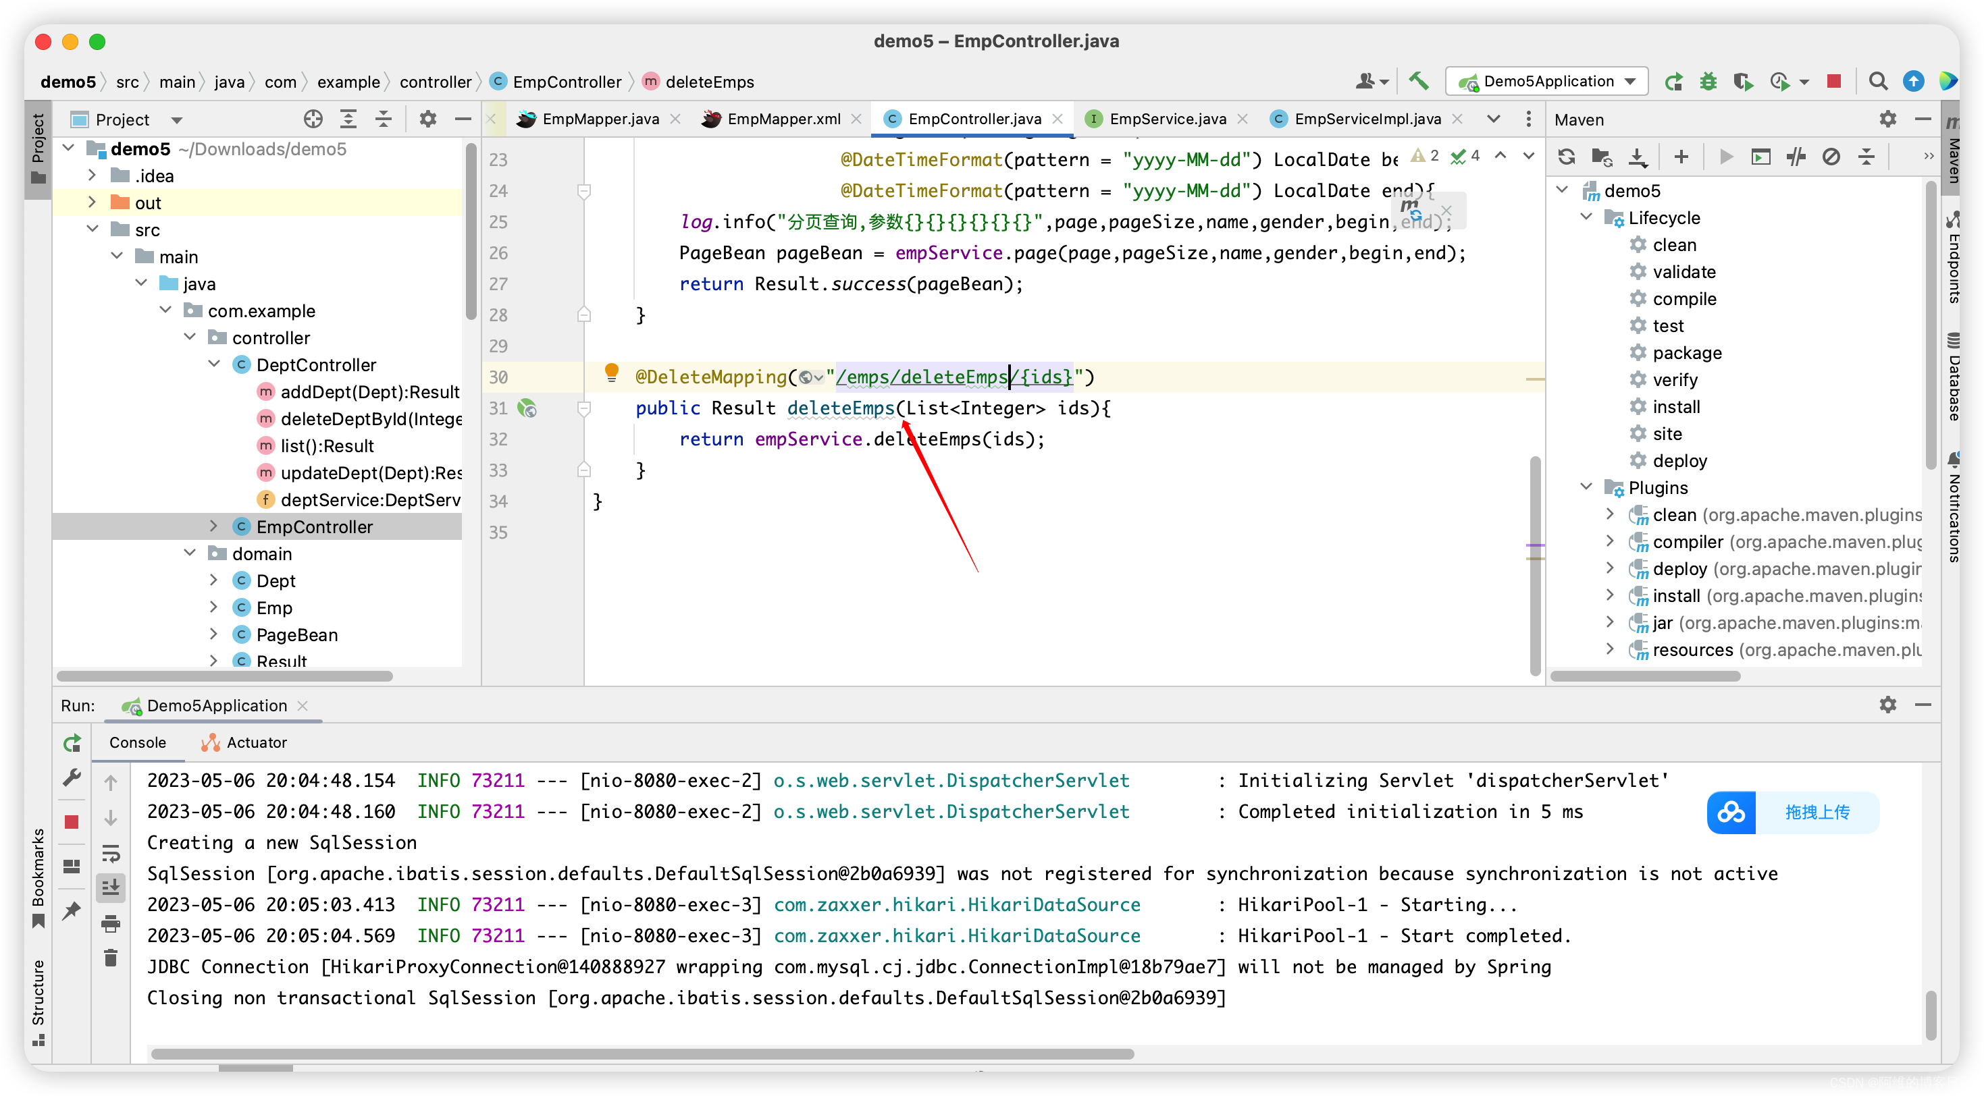1984x1096 pixels.
Task: Switch to the EmpService.java editor tab
Action: pos(1166,119)
